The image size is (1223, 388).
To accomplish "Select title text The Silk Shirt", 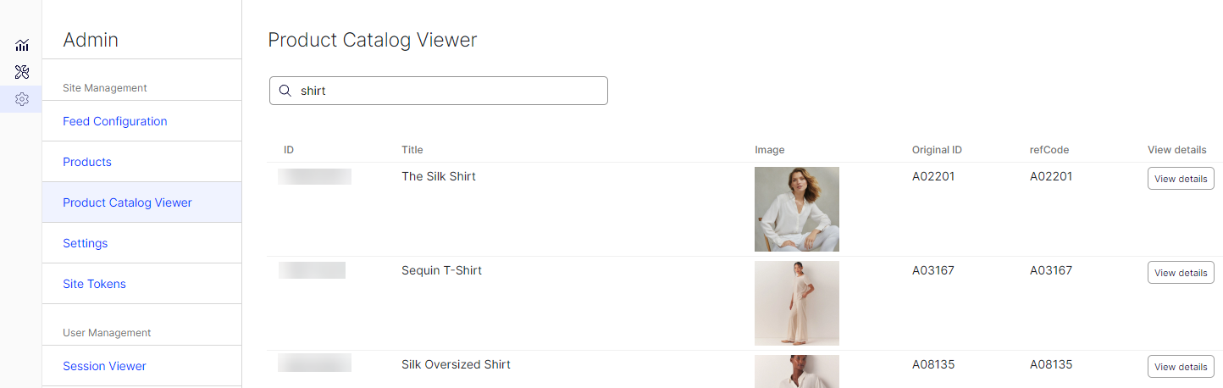I will point(439,176).
